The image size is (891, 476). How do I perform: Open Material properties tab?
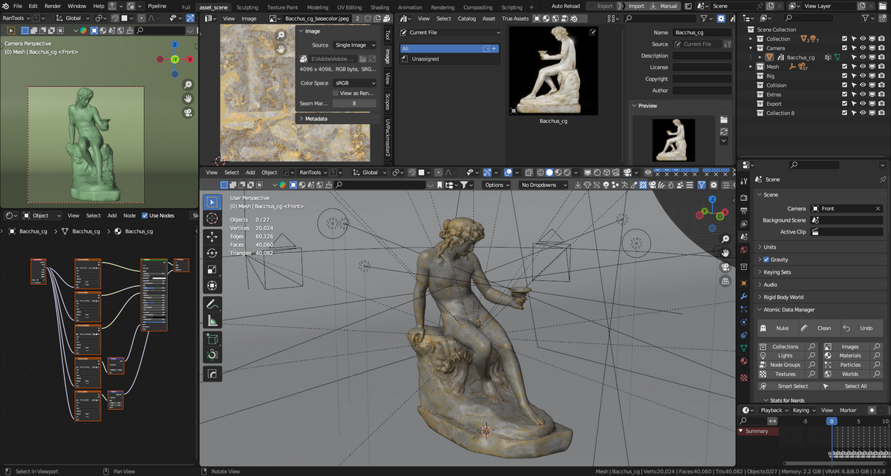744,360
